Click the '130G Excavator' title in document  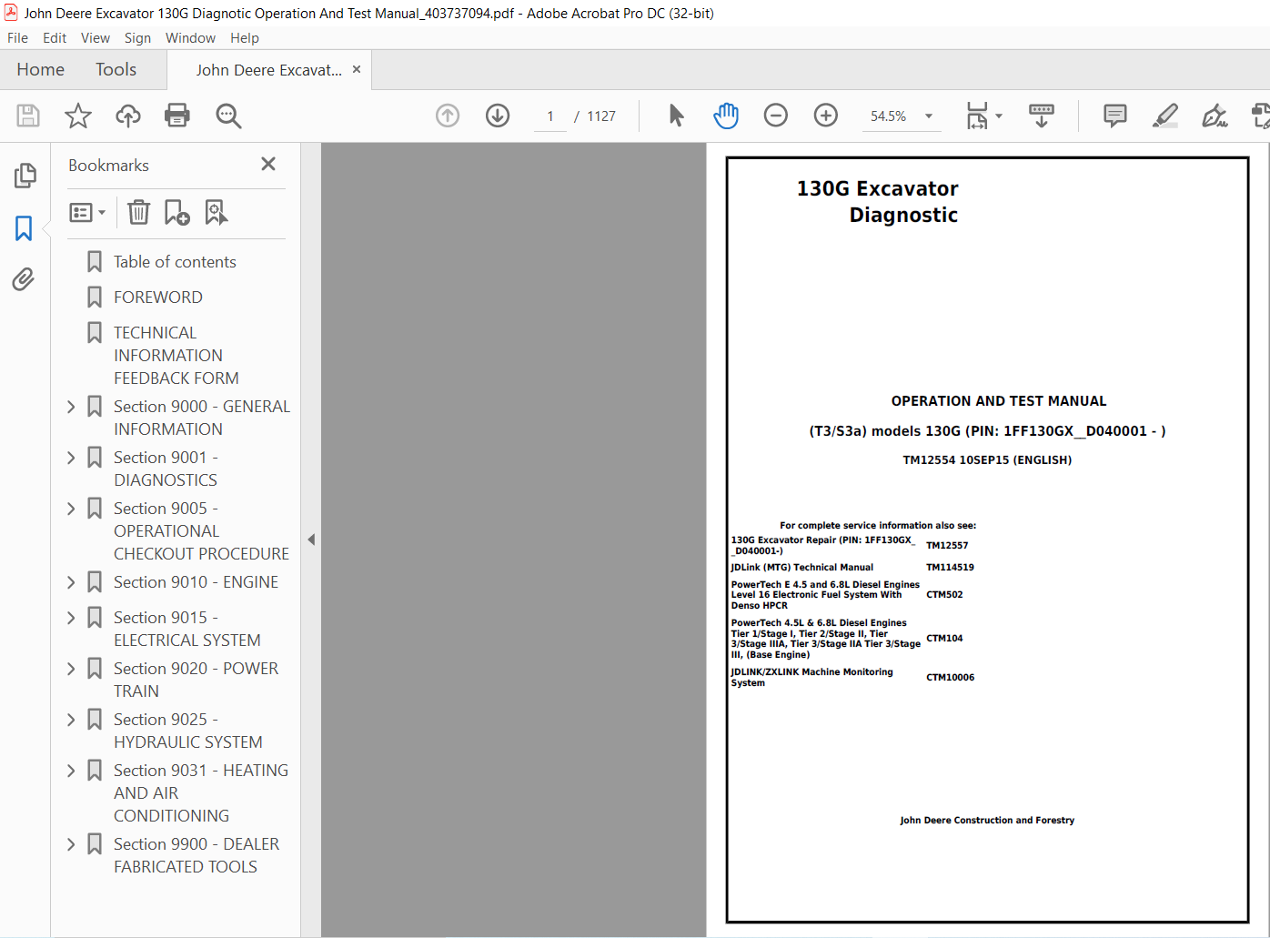(877, 188)
